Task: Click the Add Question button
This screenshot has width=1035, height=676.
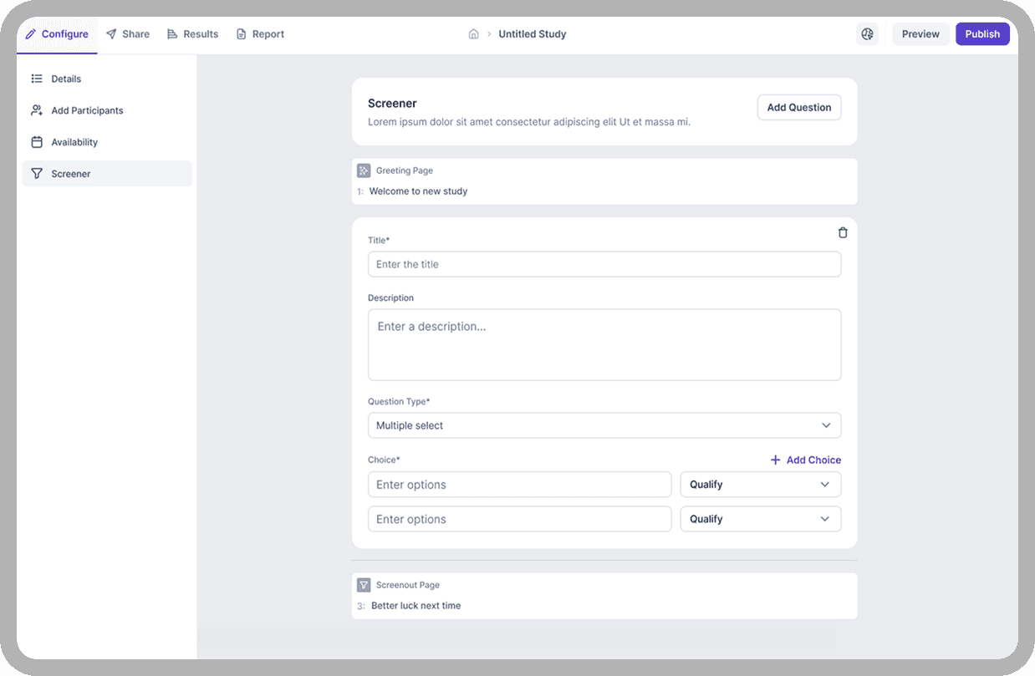Action: tap(798, 107)
